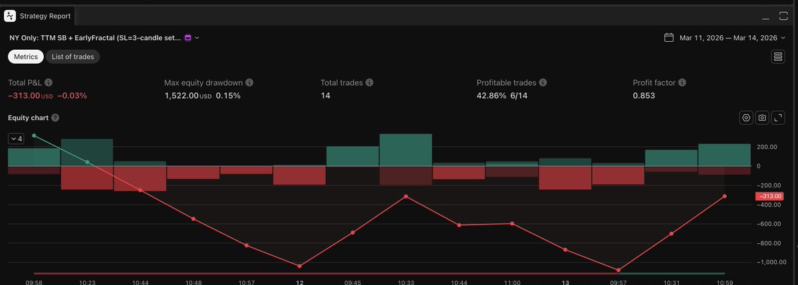798x285 pixels.
Task: Switch to the Metrics tab
Action: point(26,56)
